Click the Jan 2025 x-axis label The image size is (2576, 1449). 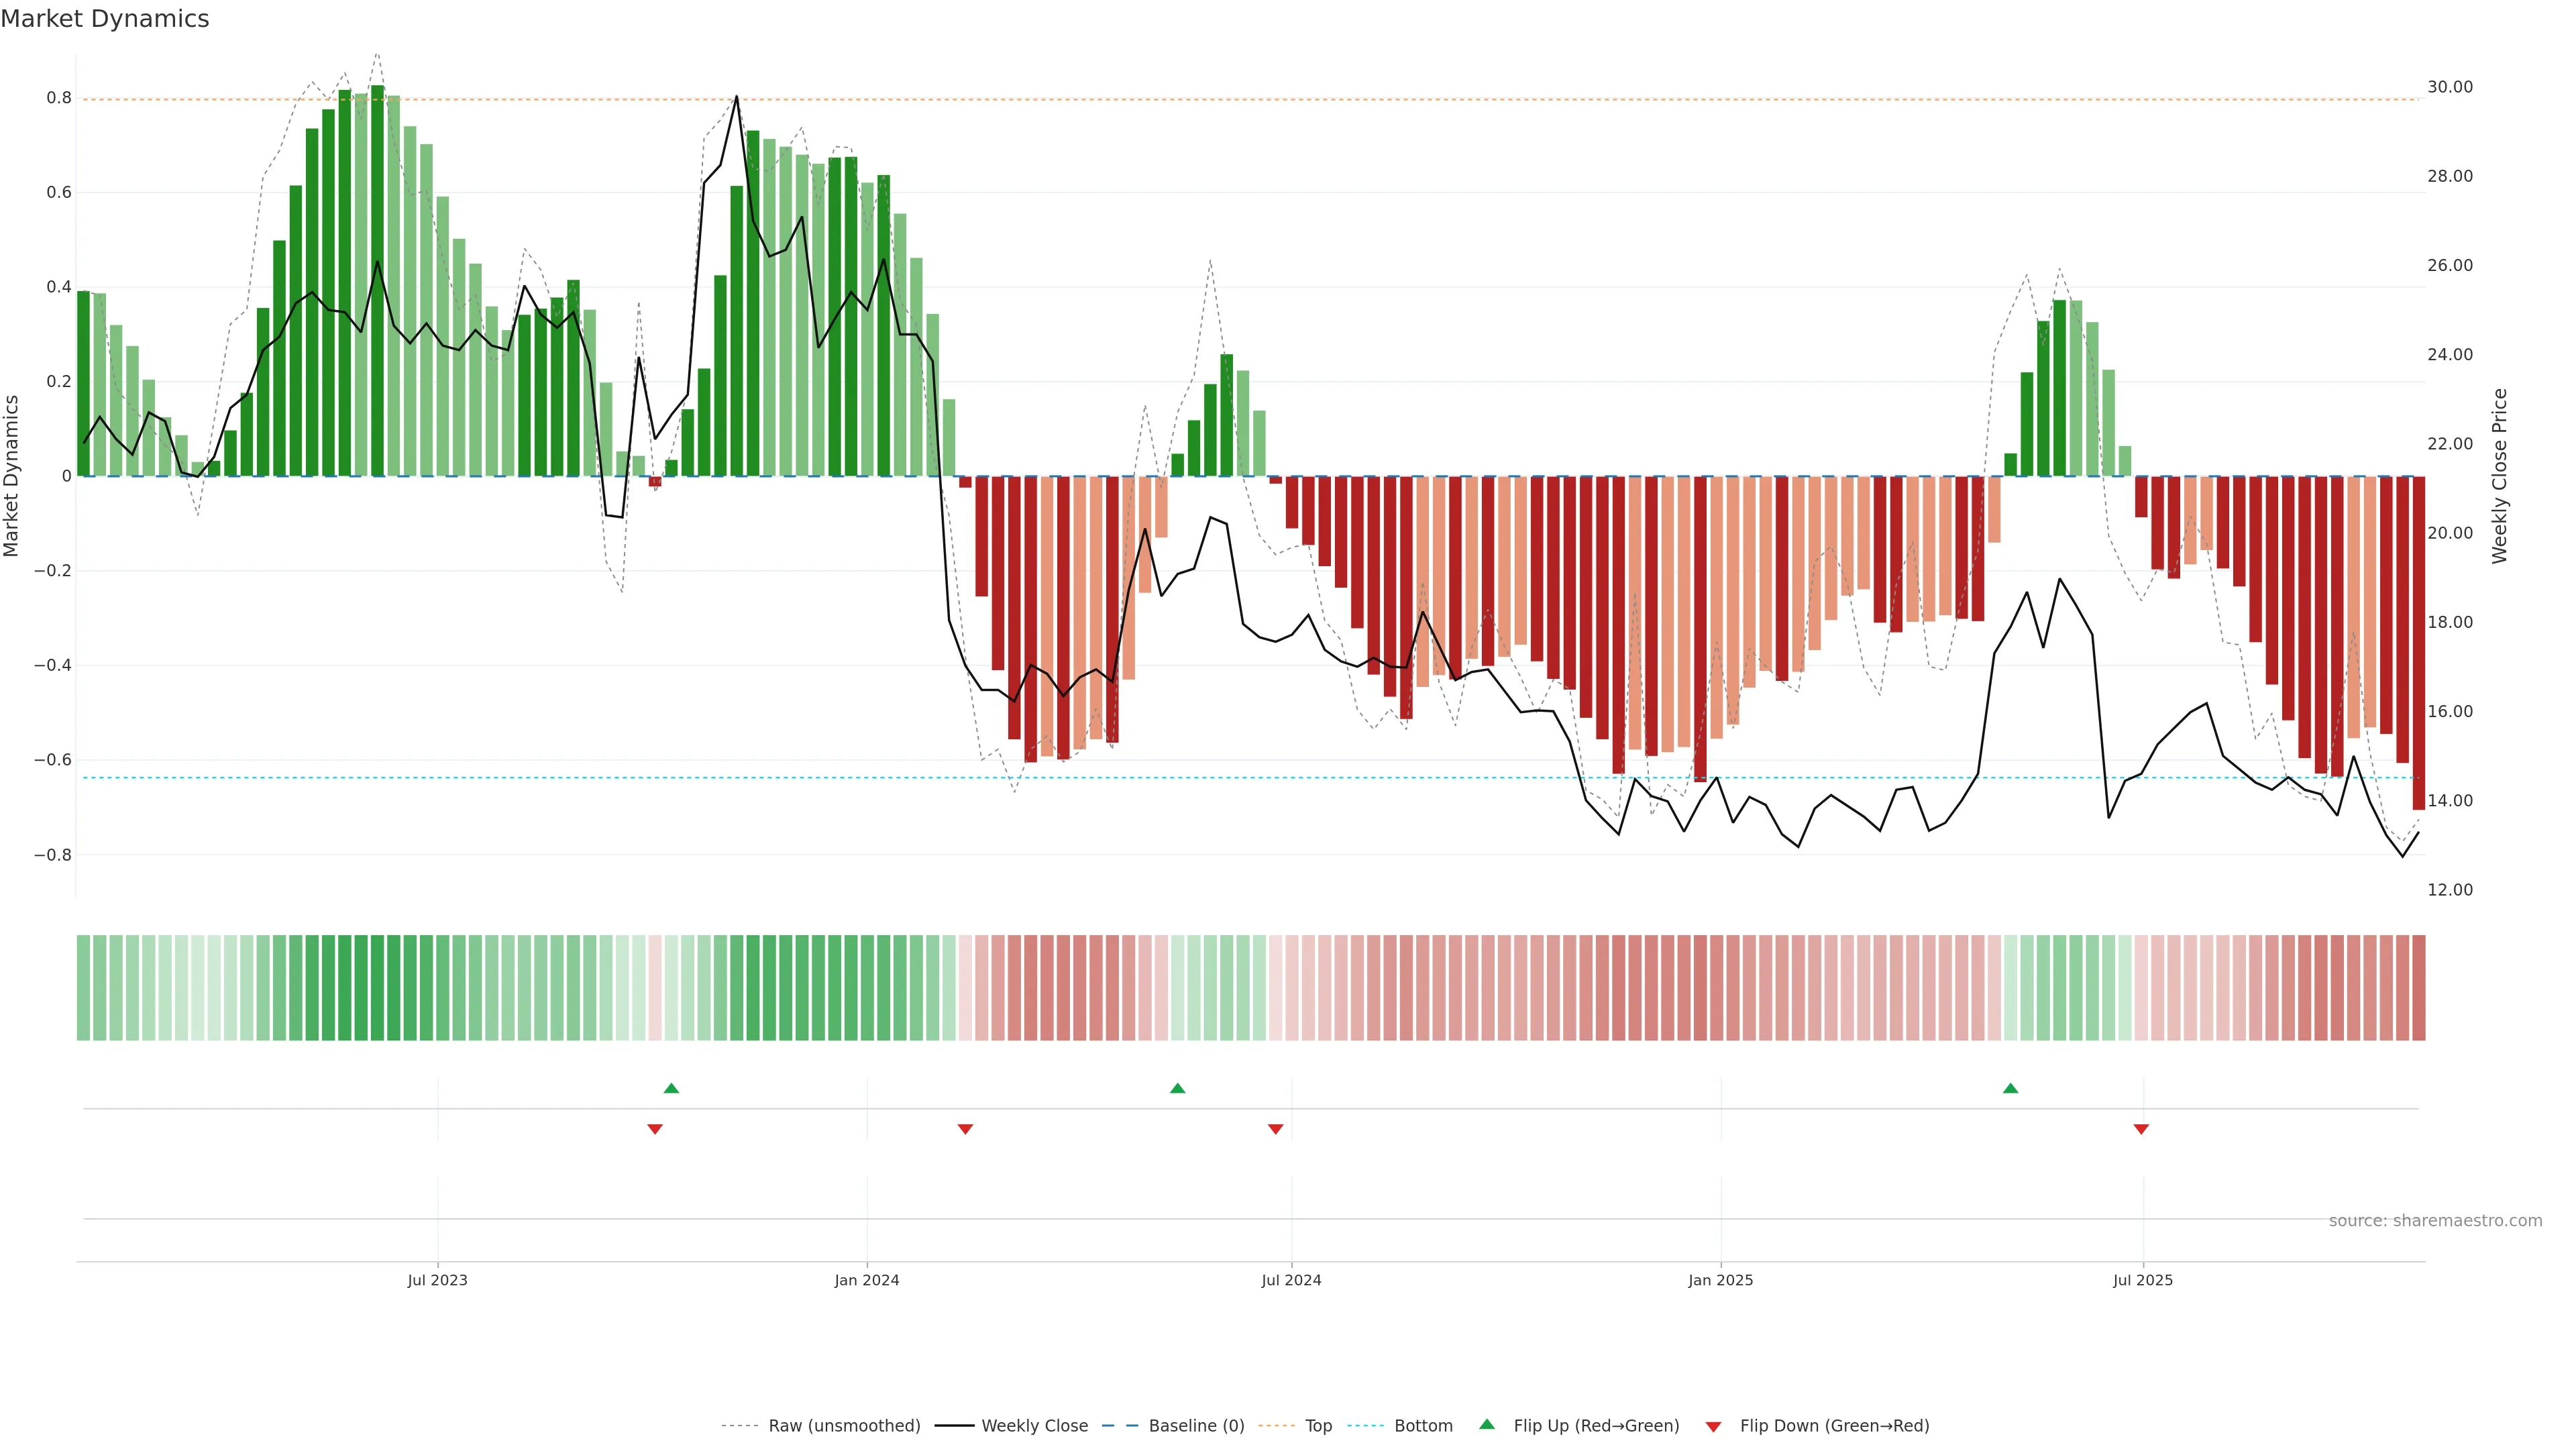(1720, 1280)
